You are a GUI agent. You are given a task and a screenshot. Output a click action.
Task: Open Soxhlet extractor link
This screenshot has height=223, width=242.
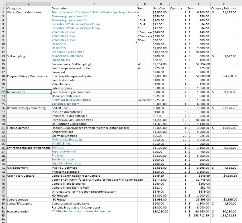point(63,160)
